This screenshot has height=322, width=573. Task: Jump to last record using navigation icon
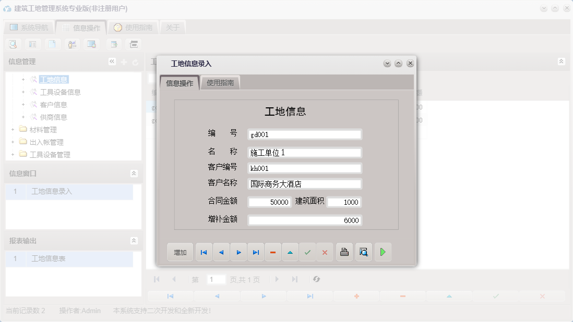256,252
